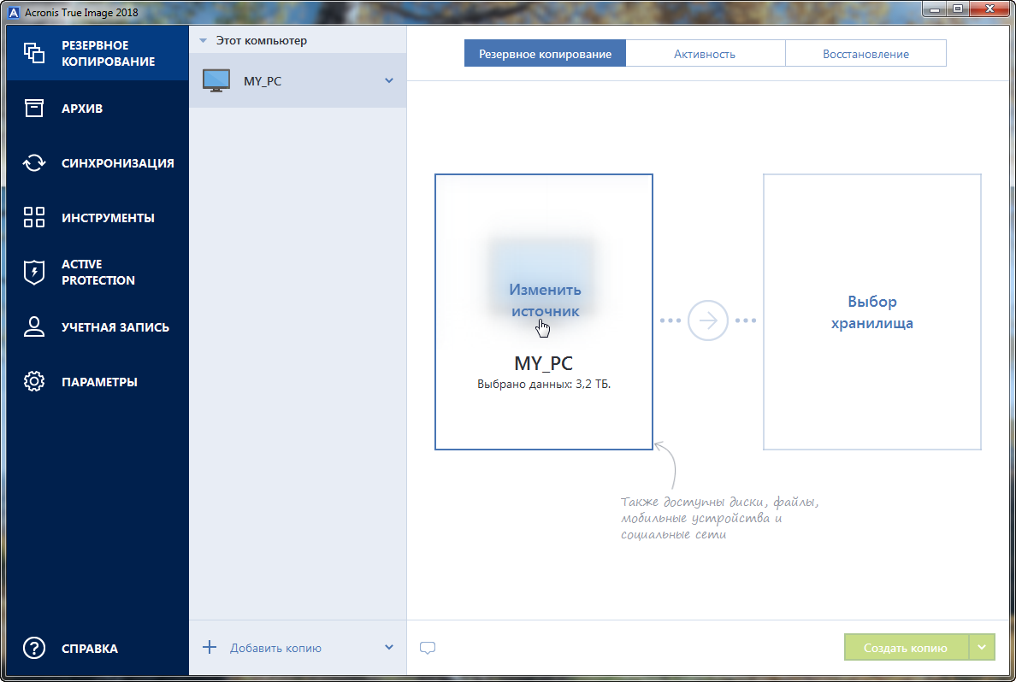Screen dimensions: 1016x682
Task: Open the Архив section icon
Action: coord(33,109)
